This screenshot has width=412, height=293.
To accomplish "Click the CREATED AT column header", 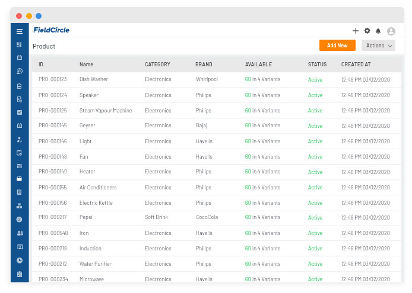I will coord(356,64).
